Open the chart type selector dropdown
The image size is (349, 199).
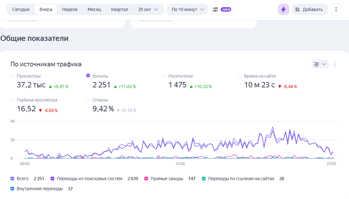point(320,64)
